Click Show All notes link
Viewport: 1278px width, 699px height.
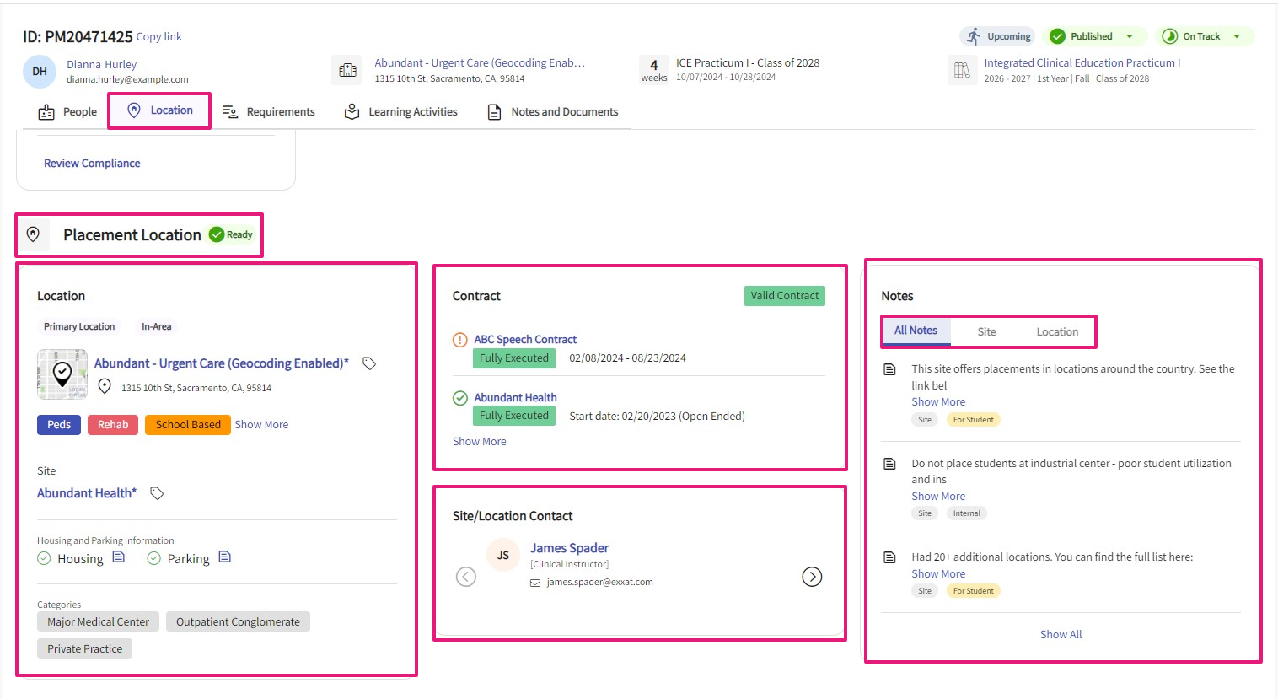1061,635
